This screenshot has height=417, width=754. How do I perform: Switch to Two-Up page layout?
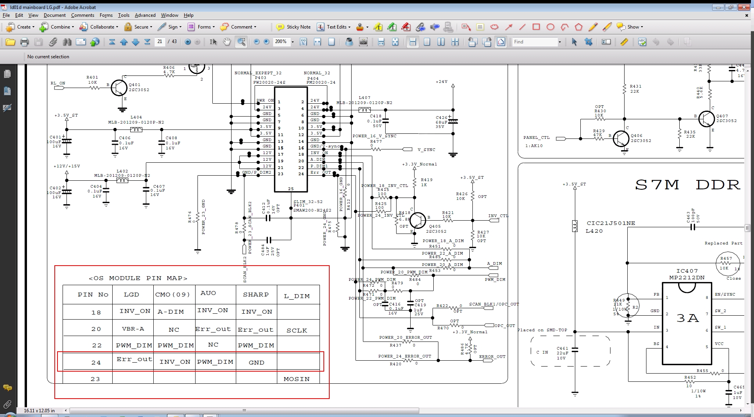click(441, 42)
